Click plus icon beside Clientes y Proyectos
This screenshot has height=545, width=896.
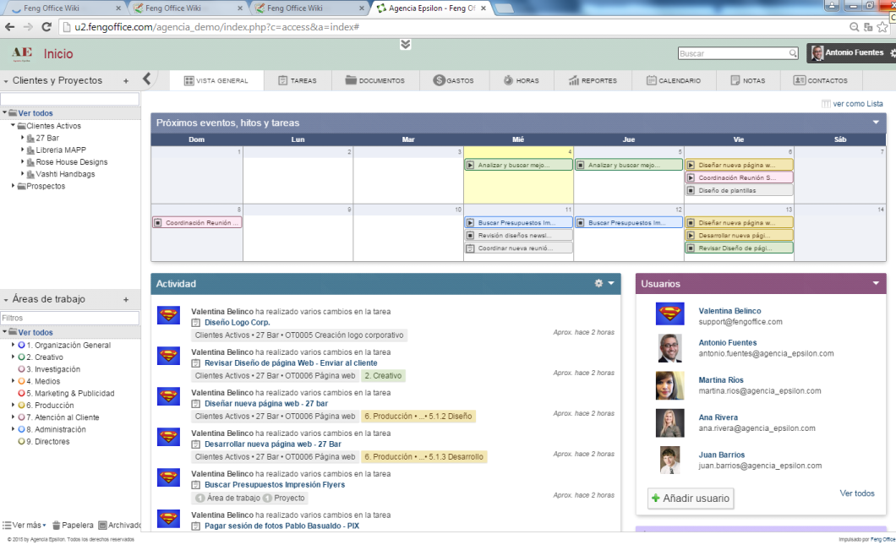point(126,81)
